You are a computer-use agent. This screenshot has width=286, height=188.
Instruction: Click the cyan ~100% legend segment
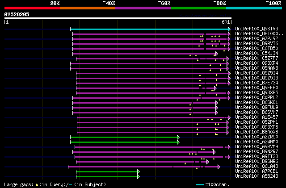(254, 8)
